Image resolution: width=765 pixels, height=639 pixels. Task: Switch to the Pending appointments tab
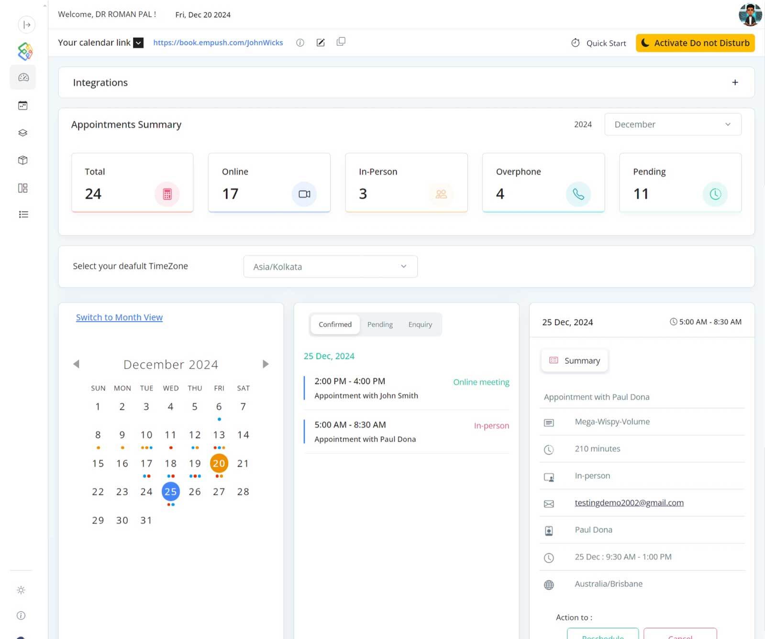click(380, 325)
